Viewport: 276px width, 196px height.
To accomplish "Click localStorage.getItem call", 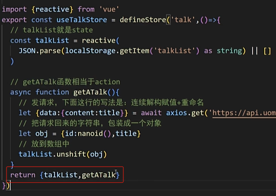I will pos(107,51).
